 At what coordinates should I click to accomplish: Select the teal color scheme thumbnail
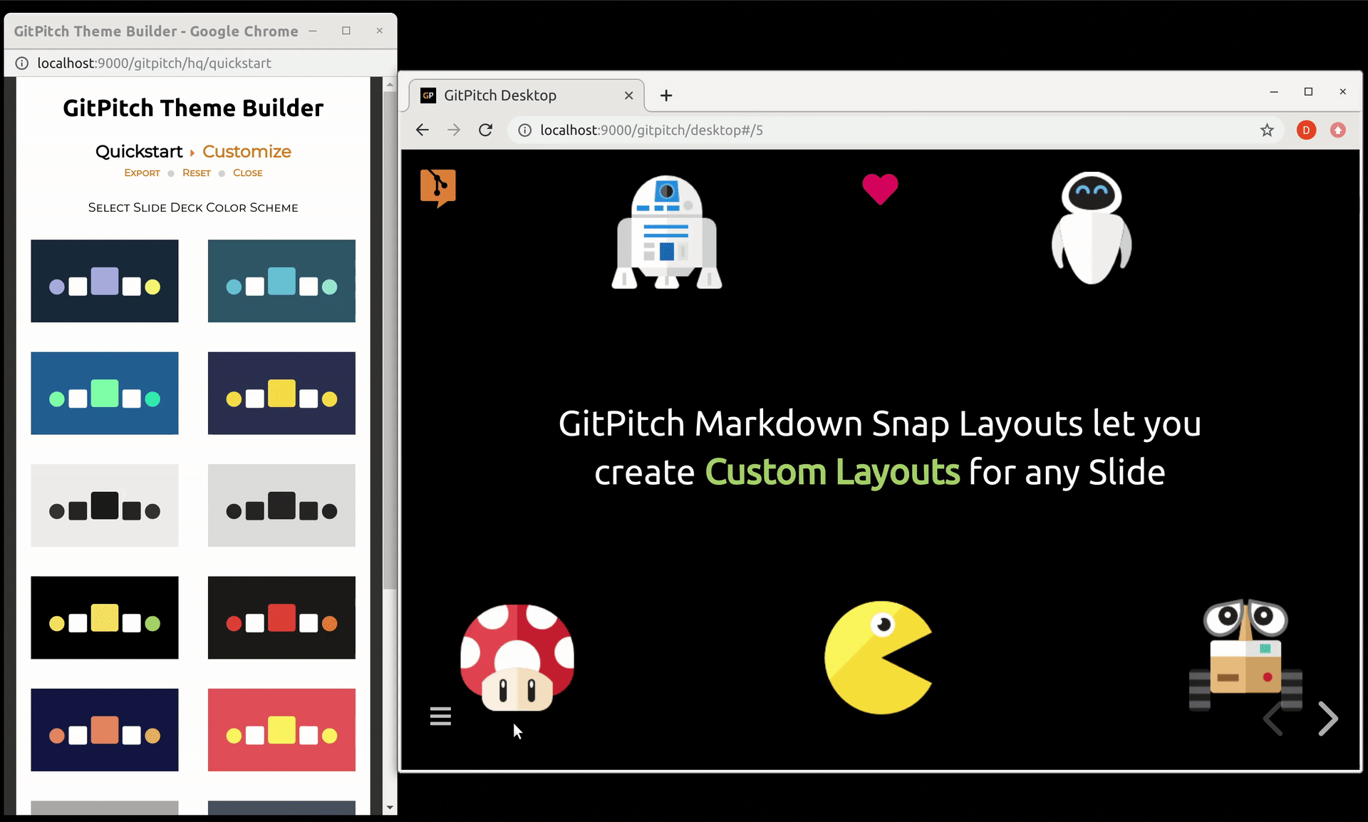[281, 281]
